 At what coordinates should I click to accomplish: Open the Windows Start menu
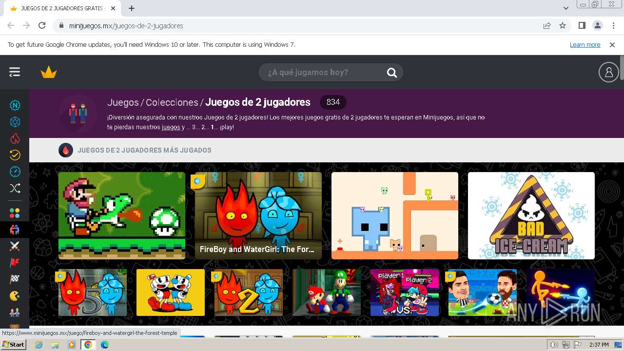(x=13, y=345)
